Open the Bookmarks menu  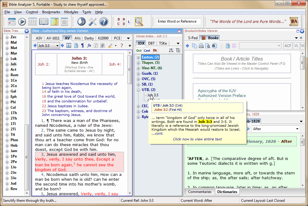(51, 12)
